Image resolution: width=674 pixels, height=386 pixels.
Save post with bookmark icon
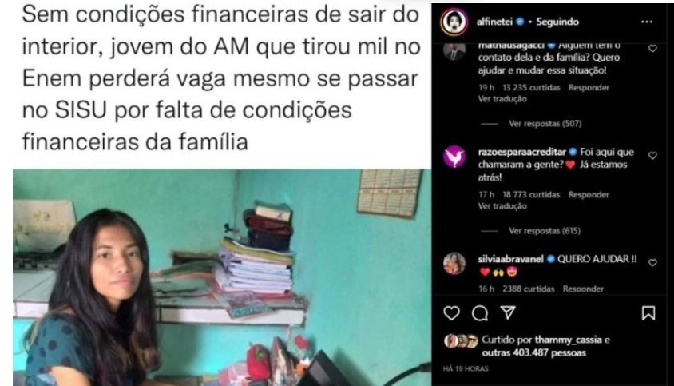[648, 312]
